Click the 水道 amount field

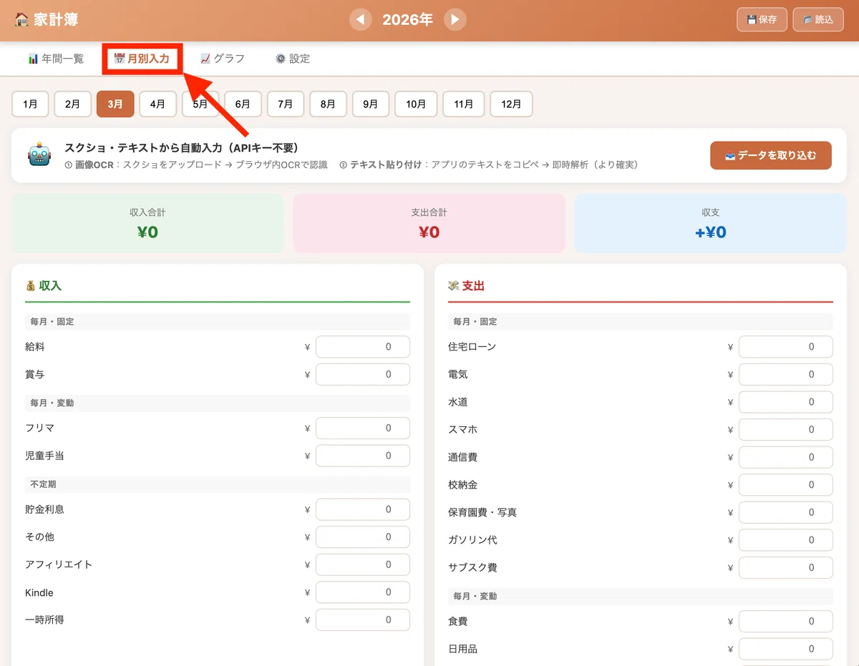786,402
